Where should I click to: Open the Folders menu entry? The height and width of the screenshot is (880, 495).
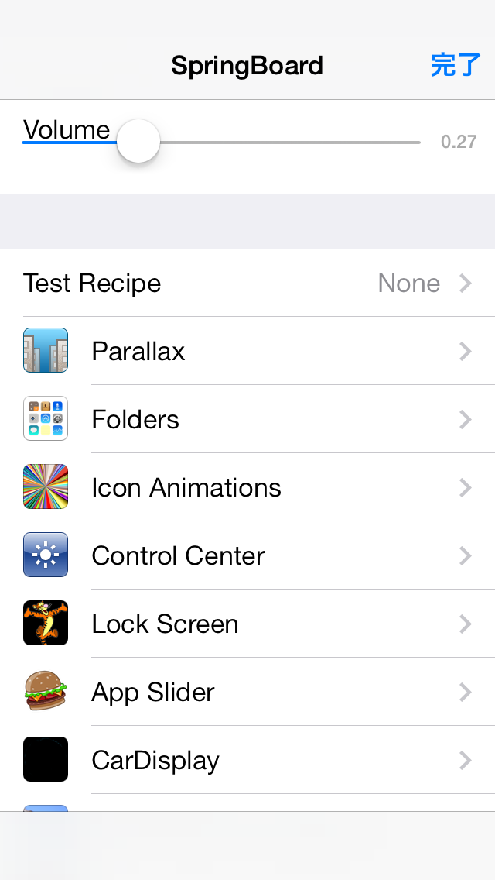tap(247, 419)
